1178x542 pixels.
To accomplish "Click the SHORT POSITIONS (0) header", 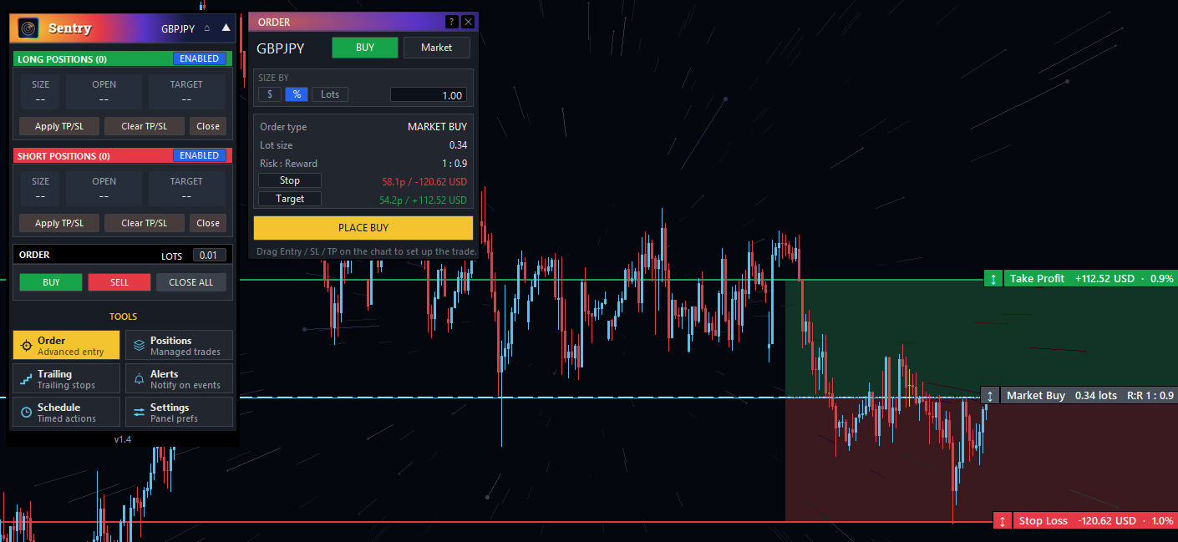I will [x=63, y=156].
